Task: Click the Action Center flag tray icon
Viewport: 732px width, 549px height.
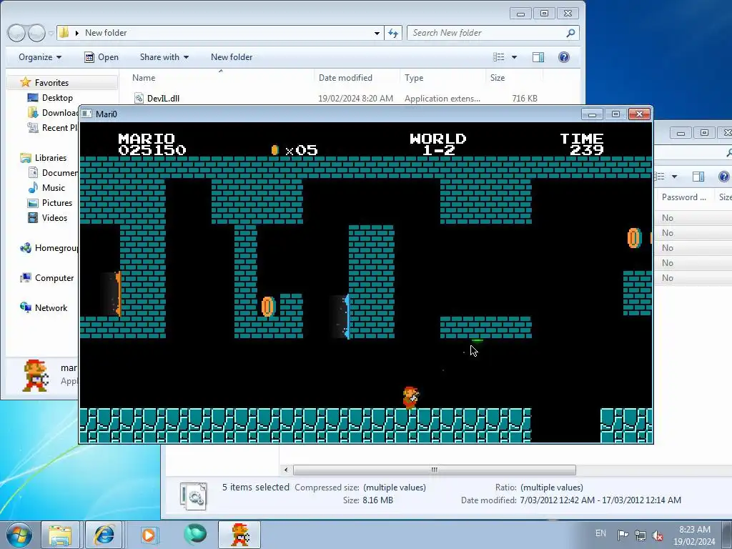Action: coord(623,535)
